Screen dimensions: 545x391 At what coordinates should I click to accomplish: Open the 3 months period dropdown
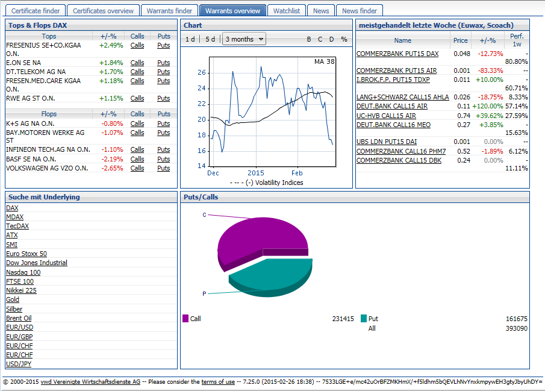point(244,39)
